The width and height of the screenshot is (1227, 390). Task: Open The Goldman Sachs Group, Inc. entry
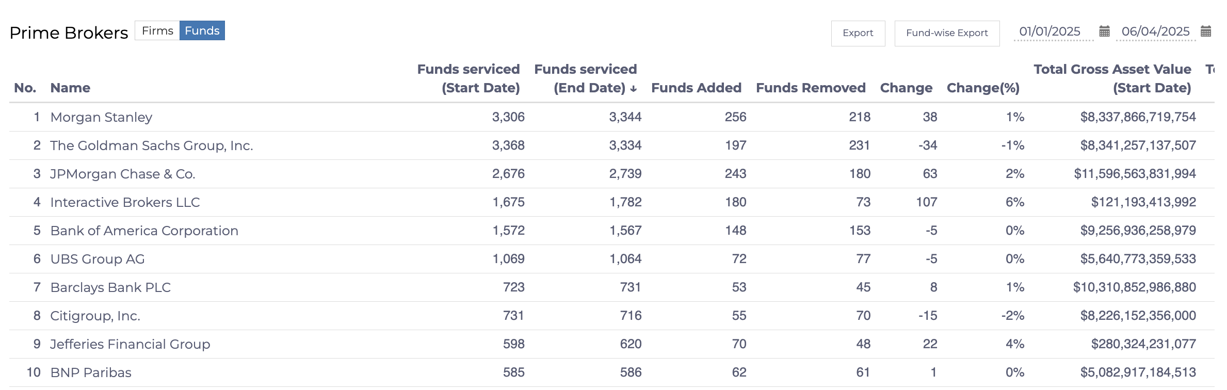[152, 145]
